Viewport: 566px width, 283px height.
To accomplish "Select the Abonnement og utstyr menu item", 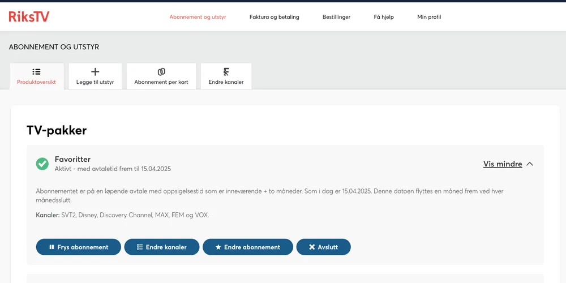I will click(198, 17).
